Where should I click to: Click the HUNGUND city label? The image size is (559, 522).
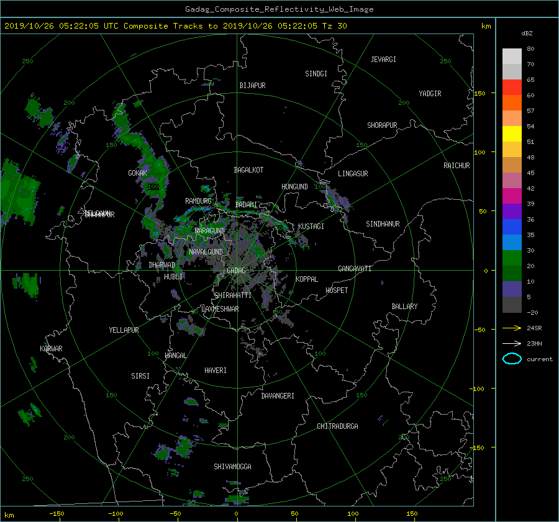(294, 186)
